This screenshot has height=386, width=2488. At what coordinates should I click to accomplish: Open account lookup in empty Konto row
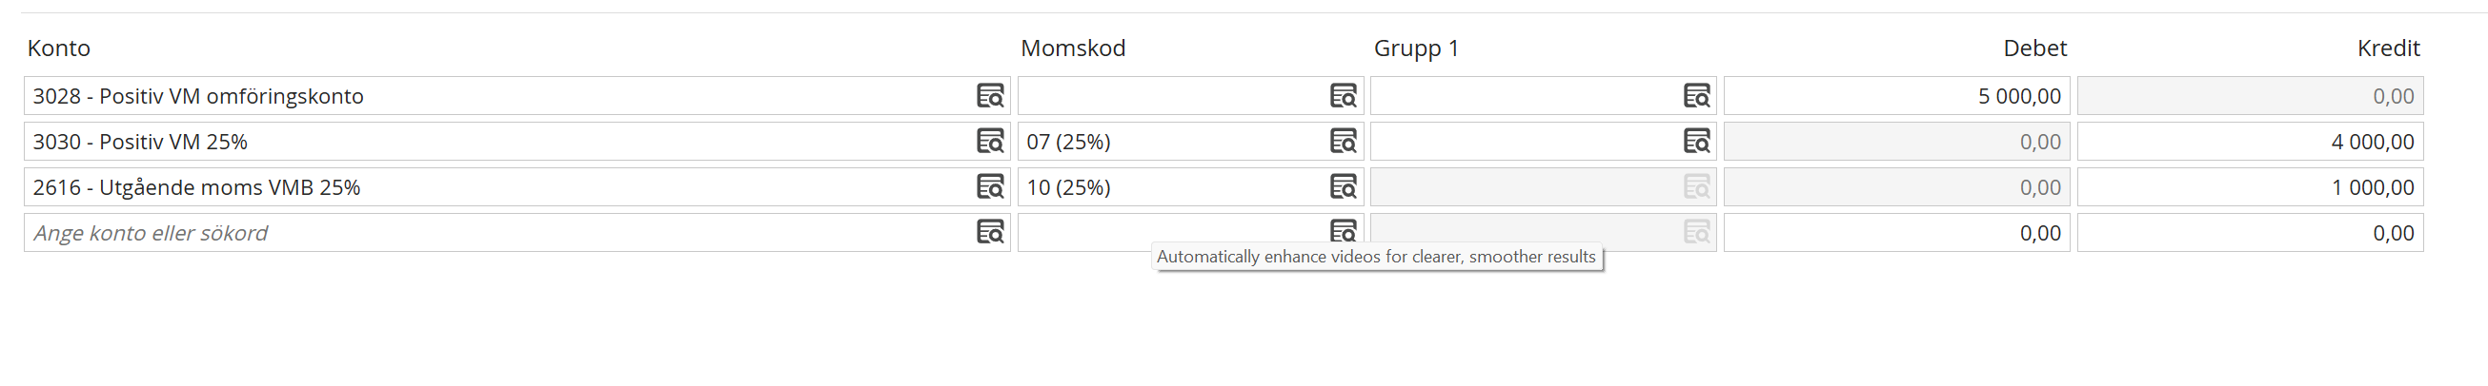990,232
